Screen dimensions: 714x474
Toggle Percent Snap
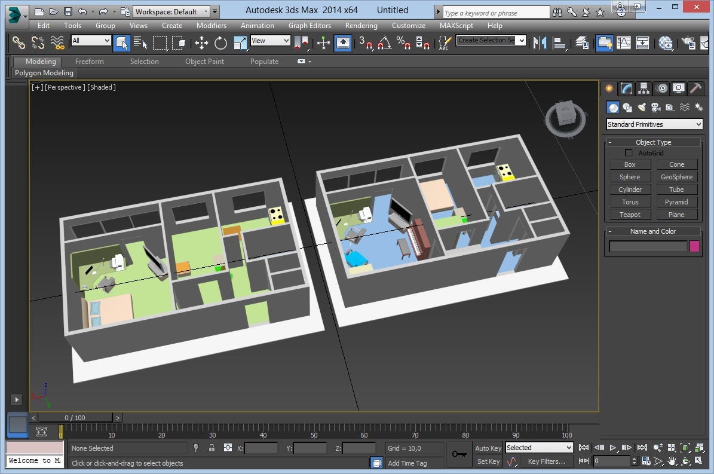403,43
